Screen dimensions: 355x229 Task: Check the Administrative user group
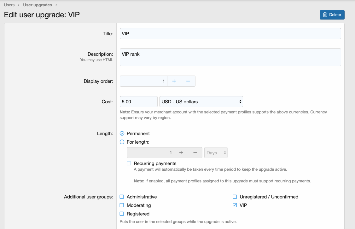tap(122, 197)
